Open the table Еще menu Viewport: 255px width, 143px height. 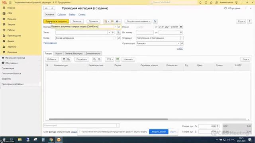pos(245,59)
